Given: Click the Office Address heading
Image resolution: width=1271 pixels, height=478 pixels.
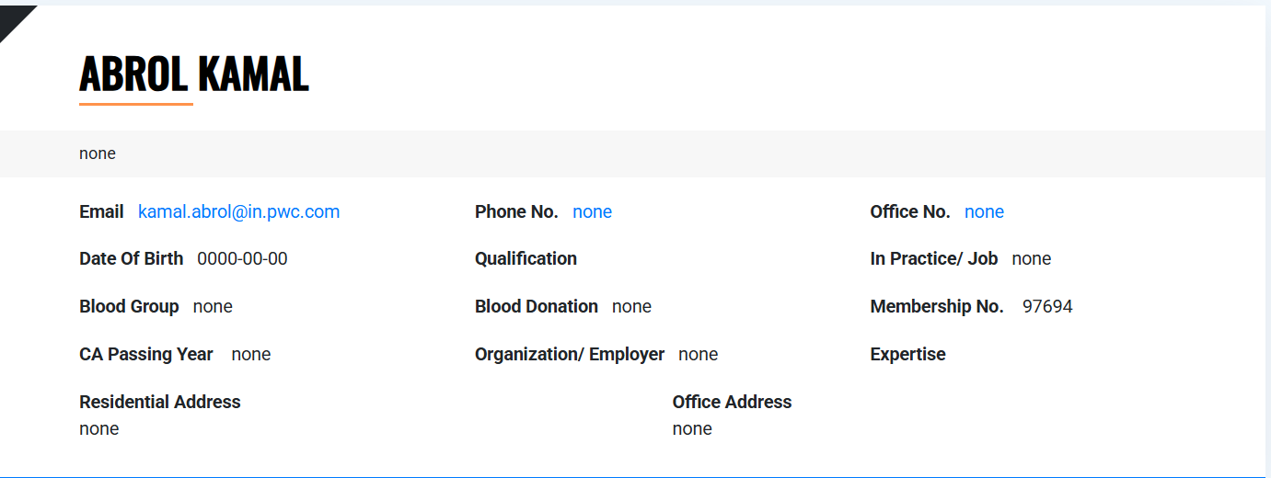Looking at the screenshot, I should [x=732, y=403].
